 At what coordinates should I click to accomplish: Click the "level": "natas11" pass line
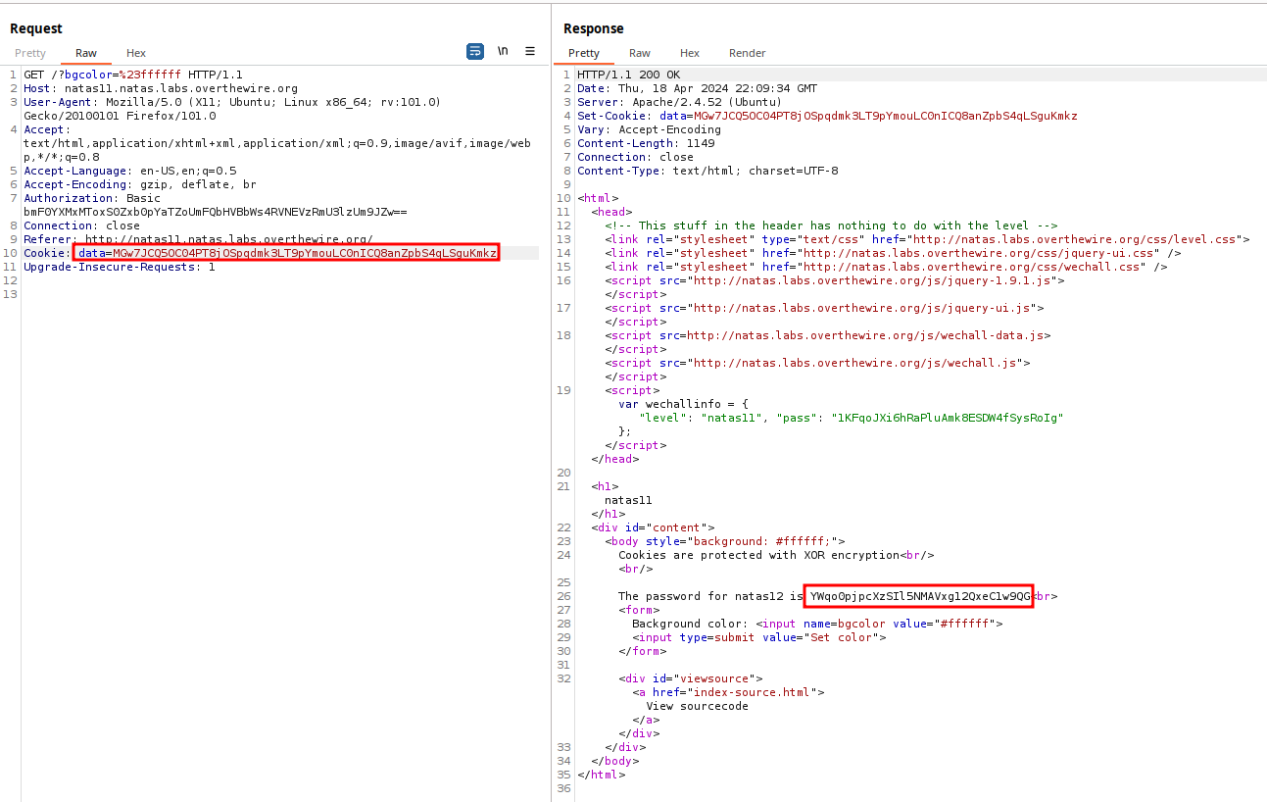852,418
